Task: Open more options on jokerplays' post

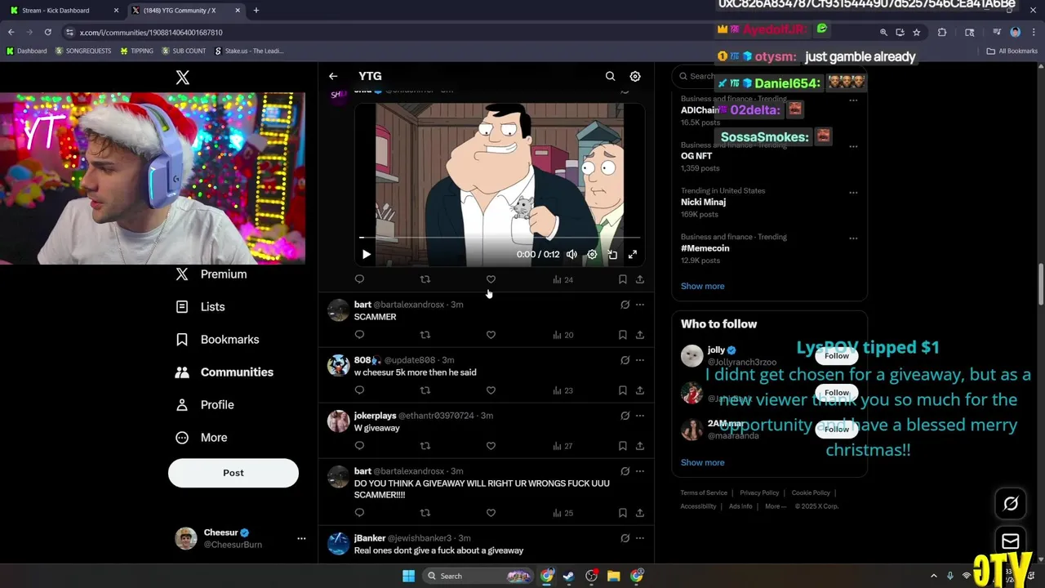Action: 640,416
